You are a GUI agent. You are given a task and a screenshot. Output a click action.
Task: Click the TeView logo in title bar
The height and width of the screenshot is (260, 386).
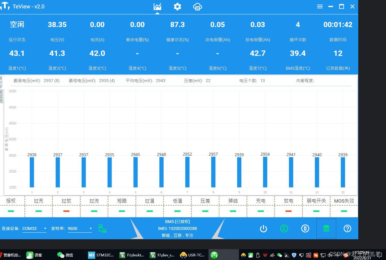pyautogui.click(x=5, y=6)
